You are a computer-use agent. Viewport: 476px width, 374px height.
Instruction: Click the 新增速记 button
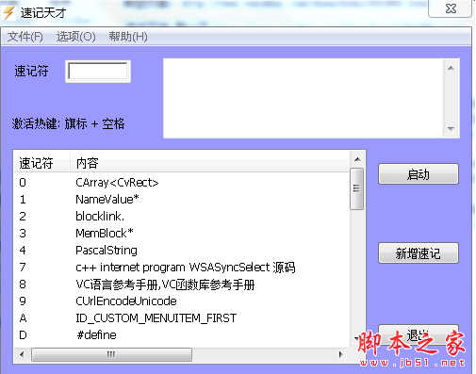419,253
